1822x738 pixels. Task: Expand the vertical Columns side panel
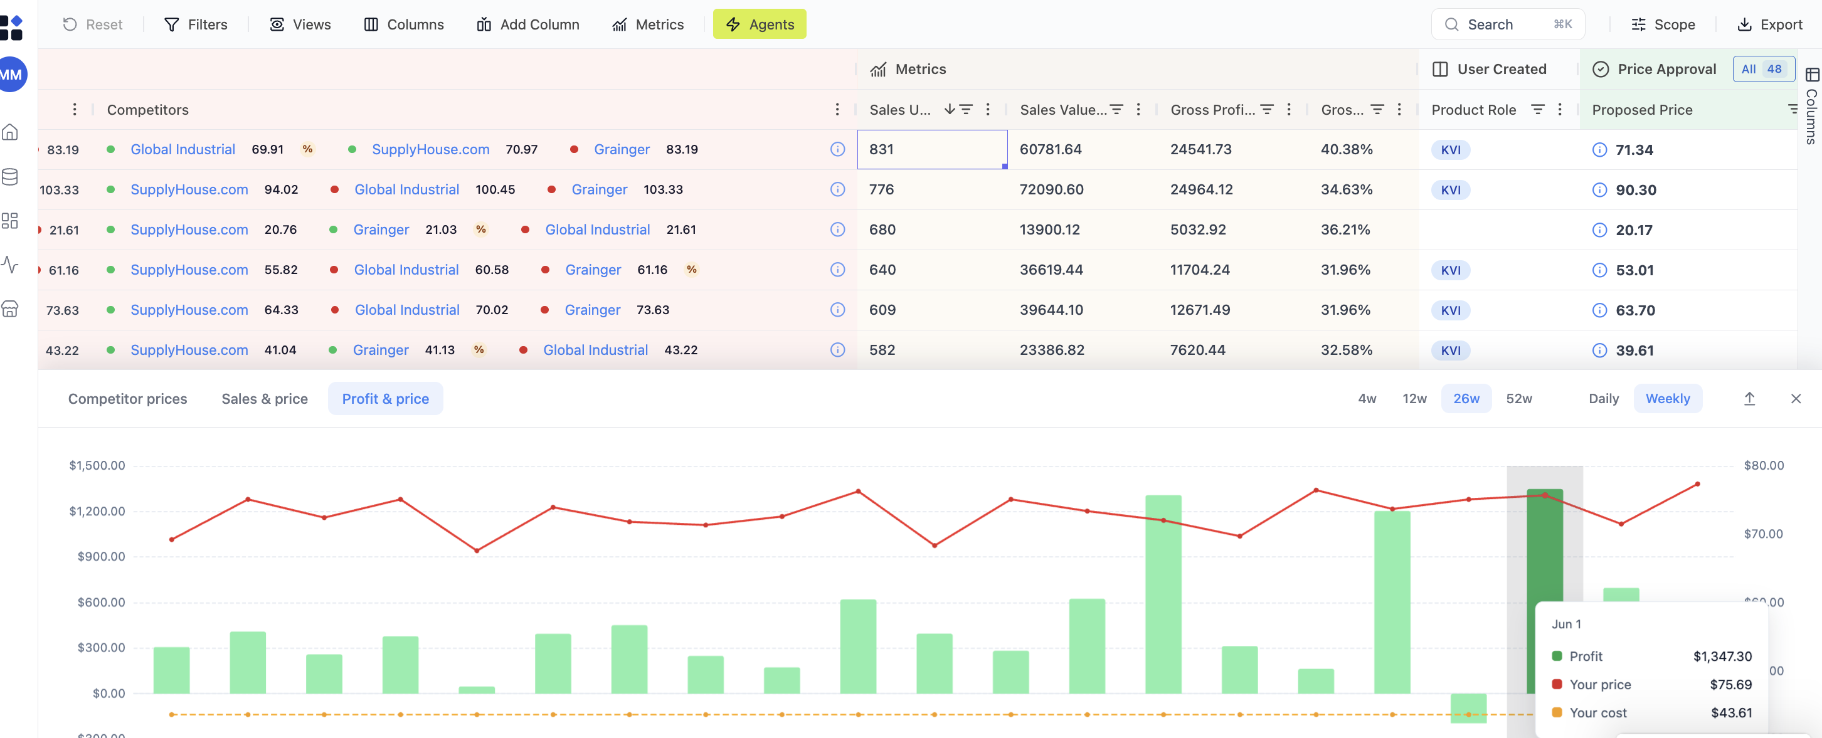[x=1811, y=106]
